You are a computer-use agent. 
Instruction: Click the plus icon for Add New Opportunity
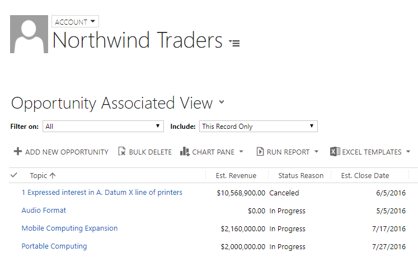[18, 151]
